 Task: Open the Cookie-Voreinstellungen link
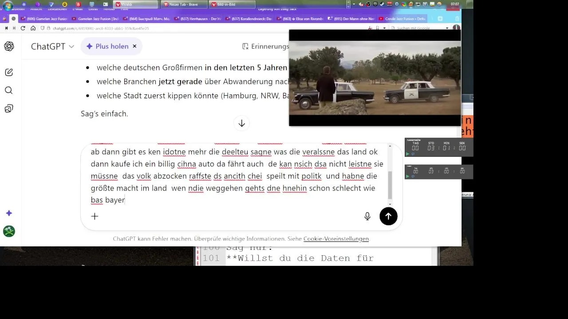point(336,239)
